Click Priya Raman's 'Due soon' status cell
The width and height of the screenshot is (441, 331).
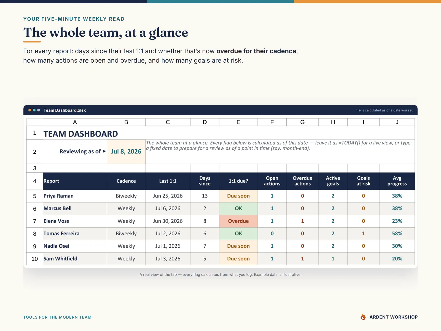(x=238, y=196)
